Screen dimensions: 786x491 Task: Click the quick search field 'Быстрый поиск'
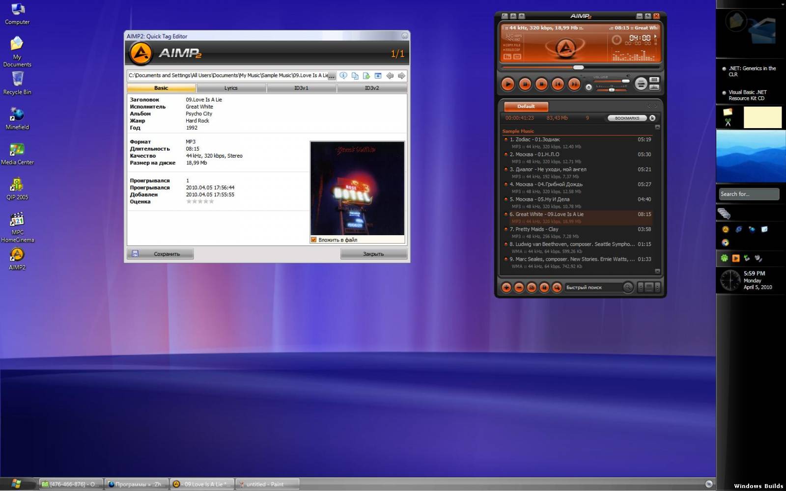tap(593, 288)
